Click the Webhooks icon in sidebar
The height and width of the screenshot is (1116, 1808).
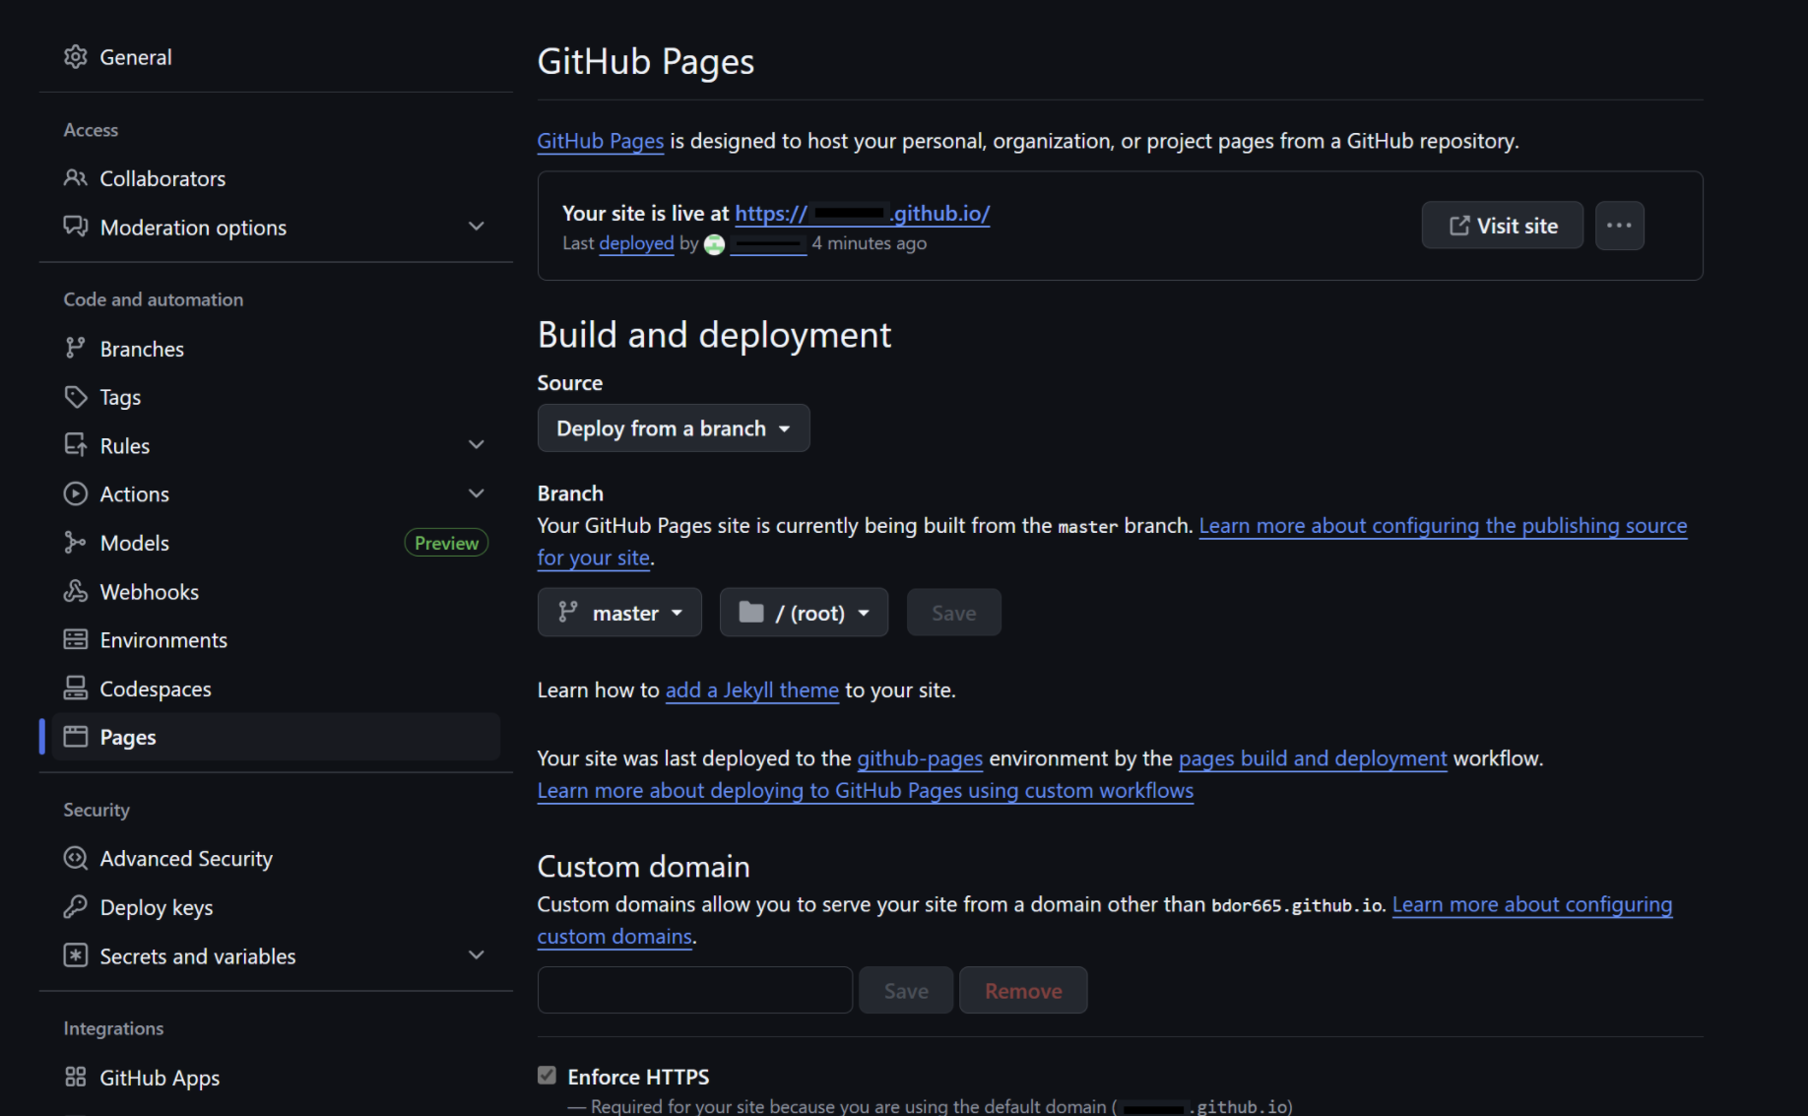[76, 591]
